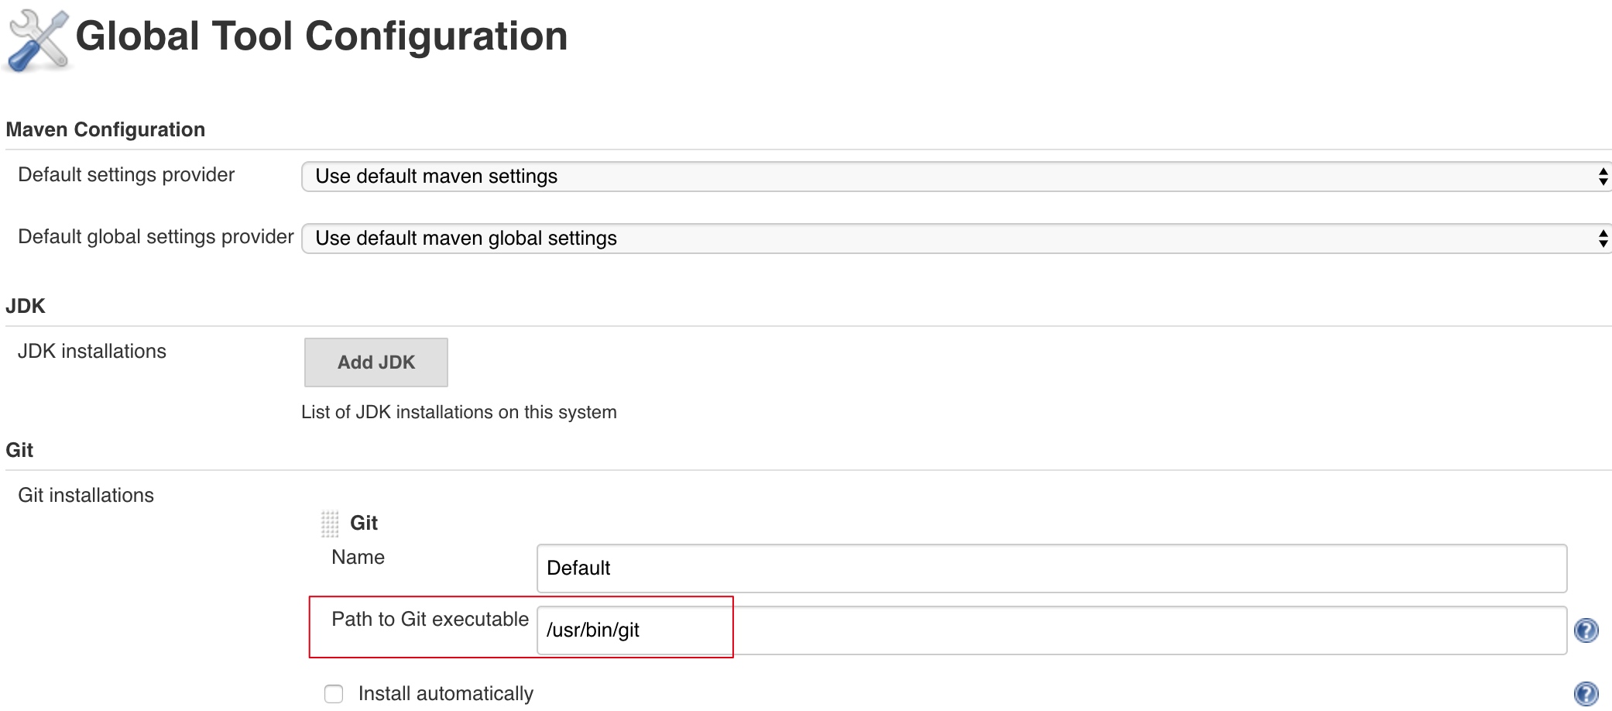Click the JDK installations label
The height and width of the screenshot is (711, 1612).
click(x=91, y=352)
